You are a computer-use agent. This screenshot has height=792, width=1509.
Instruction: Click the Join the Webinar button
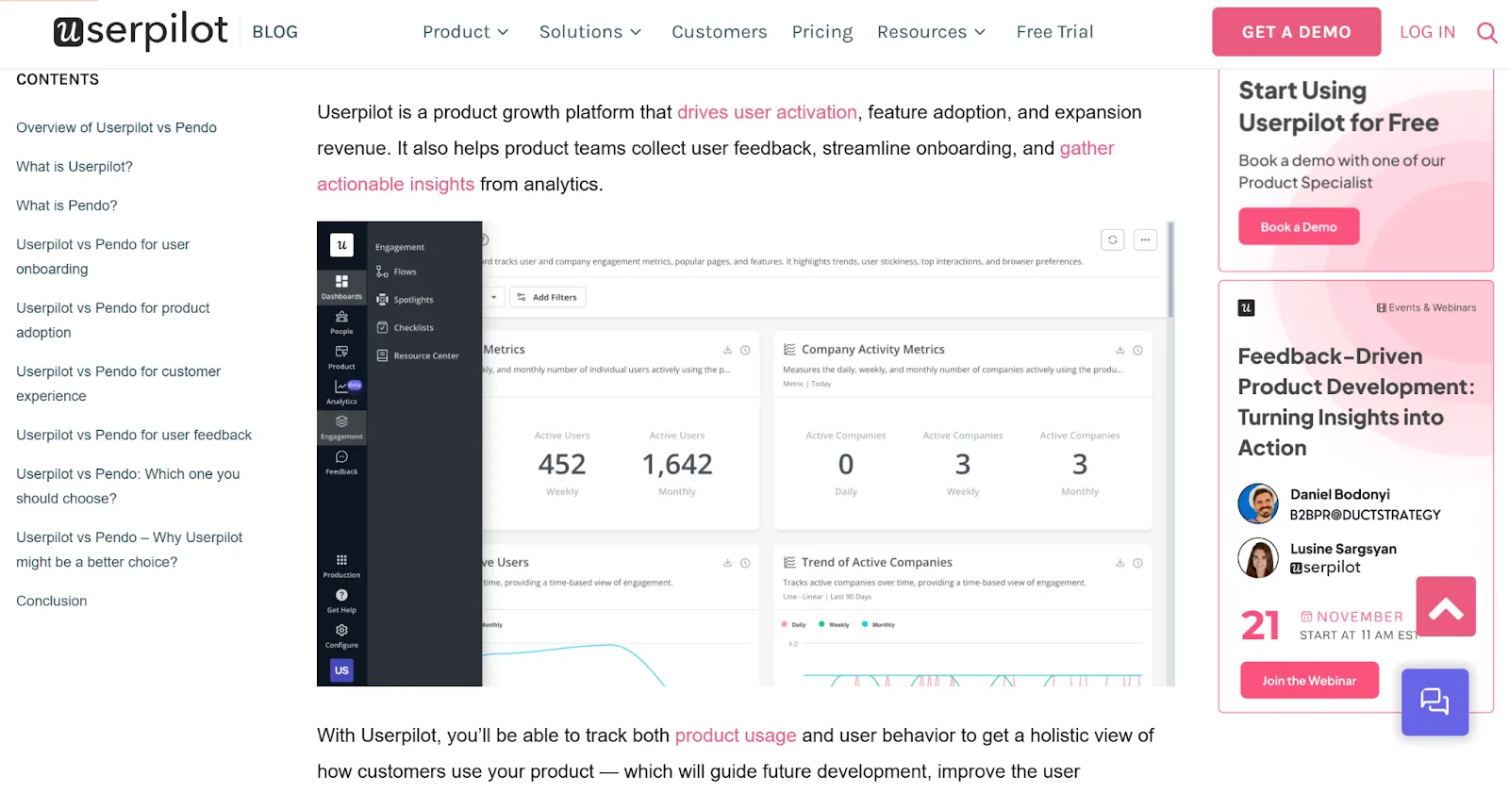(x=1309, y=680)
